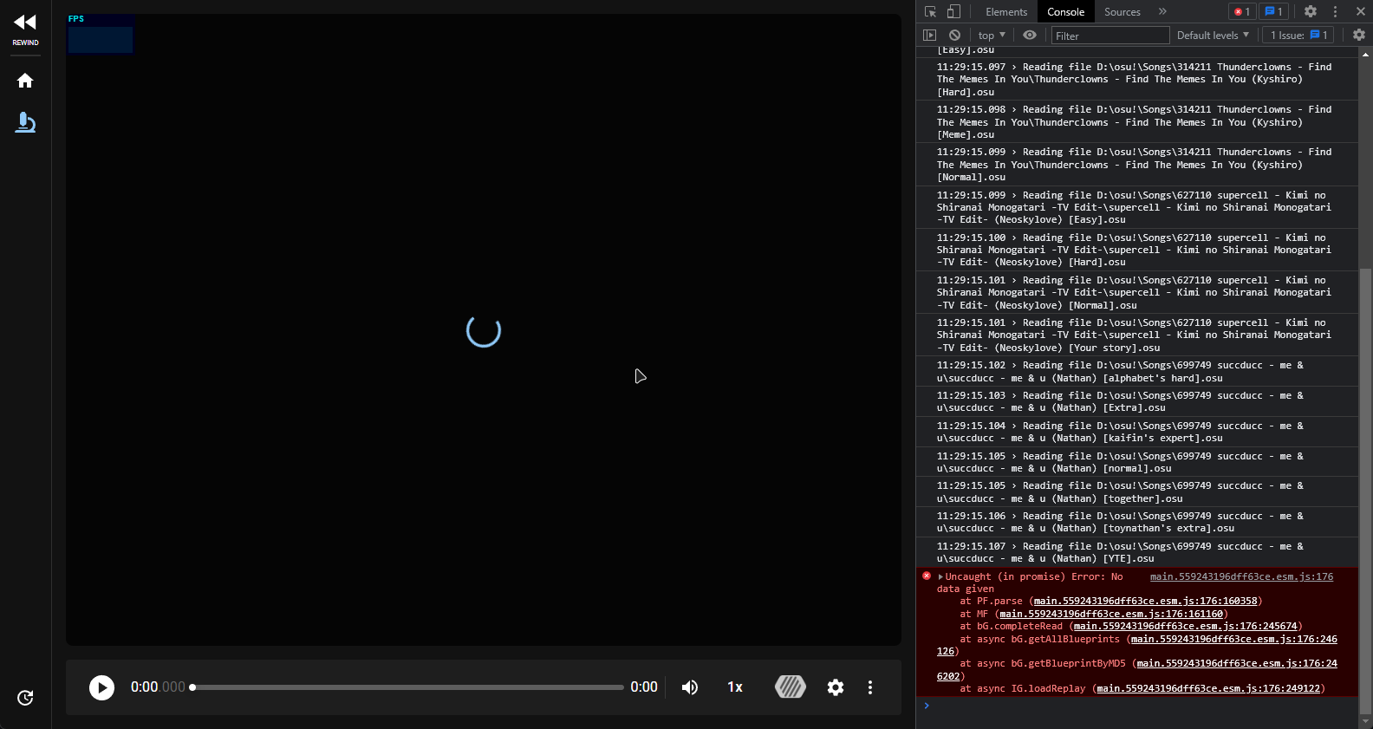Open the Default levels dropdown
The width and height of the screenshot is (1373, 729).
tap(1213, 36)
